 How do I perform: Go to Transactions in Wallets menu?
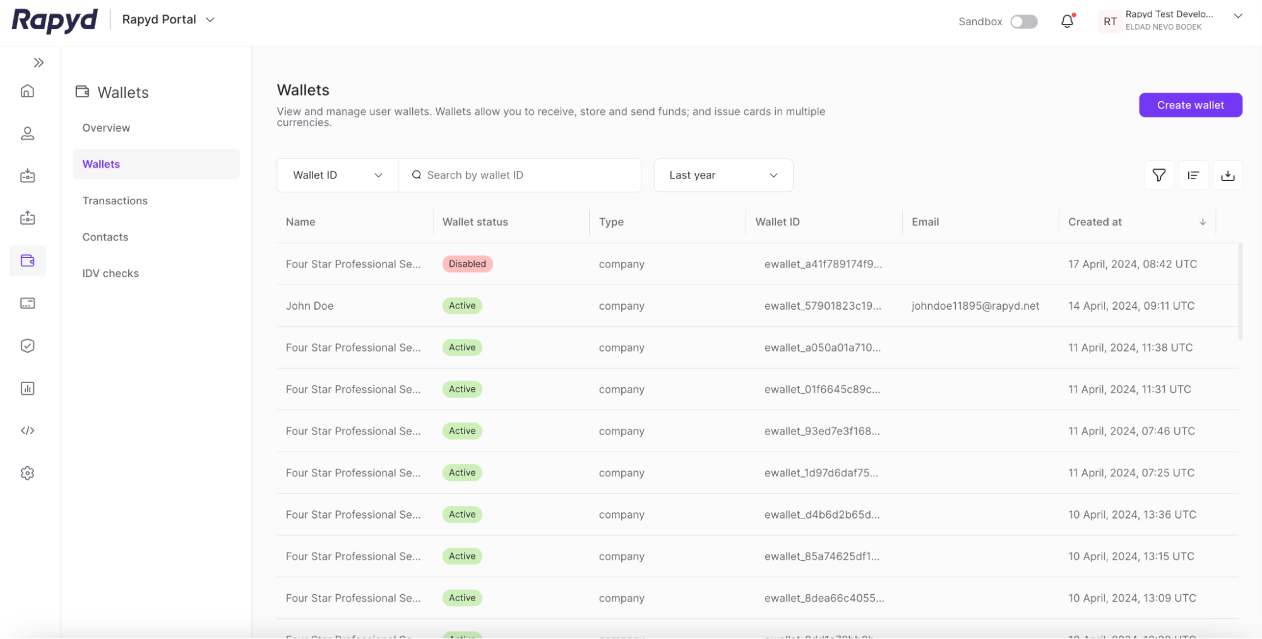click(115, 201)
